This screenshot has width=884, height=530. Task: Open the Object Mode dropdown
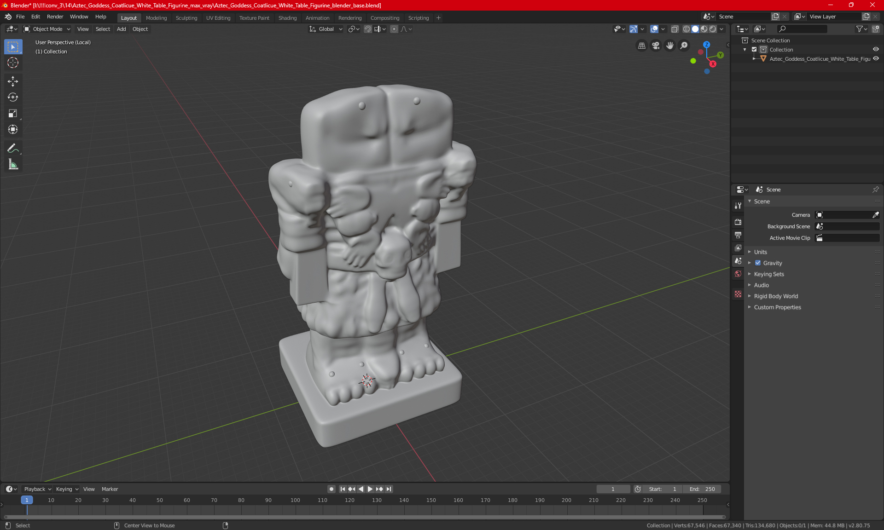[x=47, y=29]
